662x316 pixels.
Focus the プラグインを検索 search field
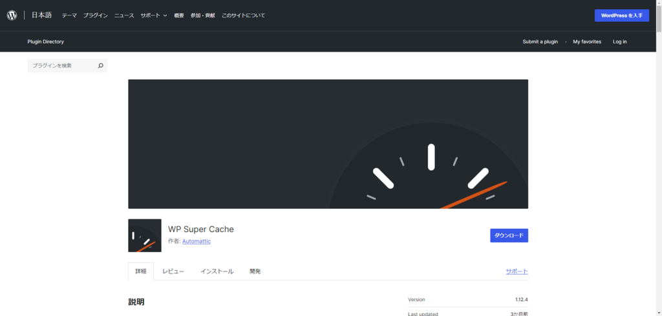(67, 66)
